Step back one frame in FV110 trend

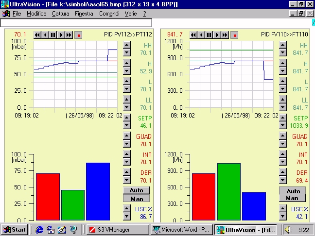tap(201, 34)
